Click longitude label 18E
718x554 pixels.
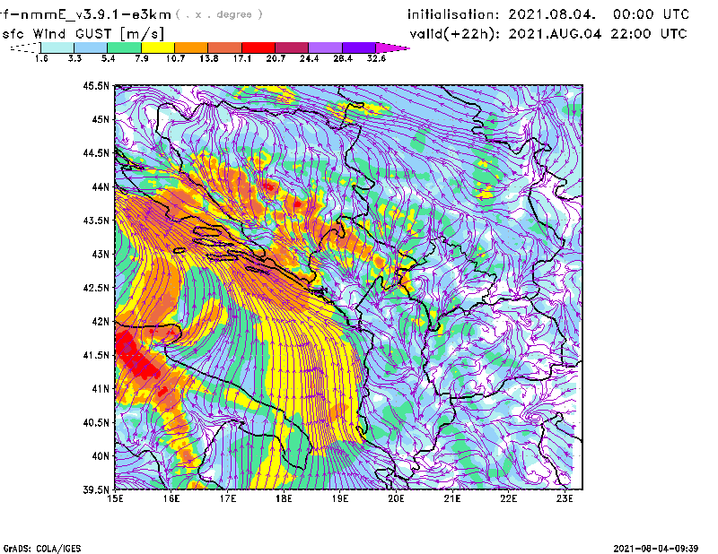click(284, 498)
